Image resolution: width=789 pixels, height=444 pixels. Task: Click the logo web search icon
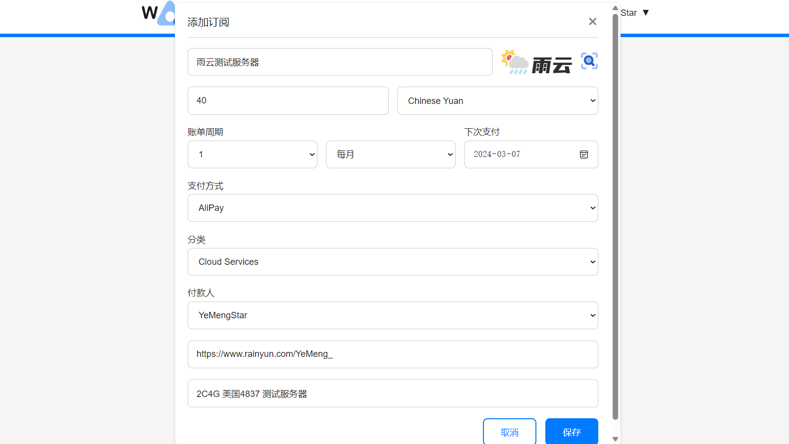click(x=589, y=61)
